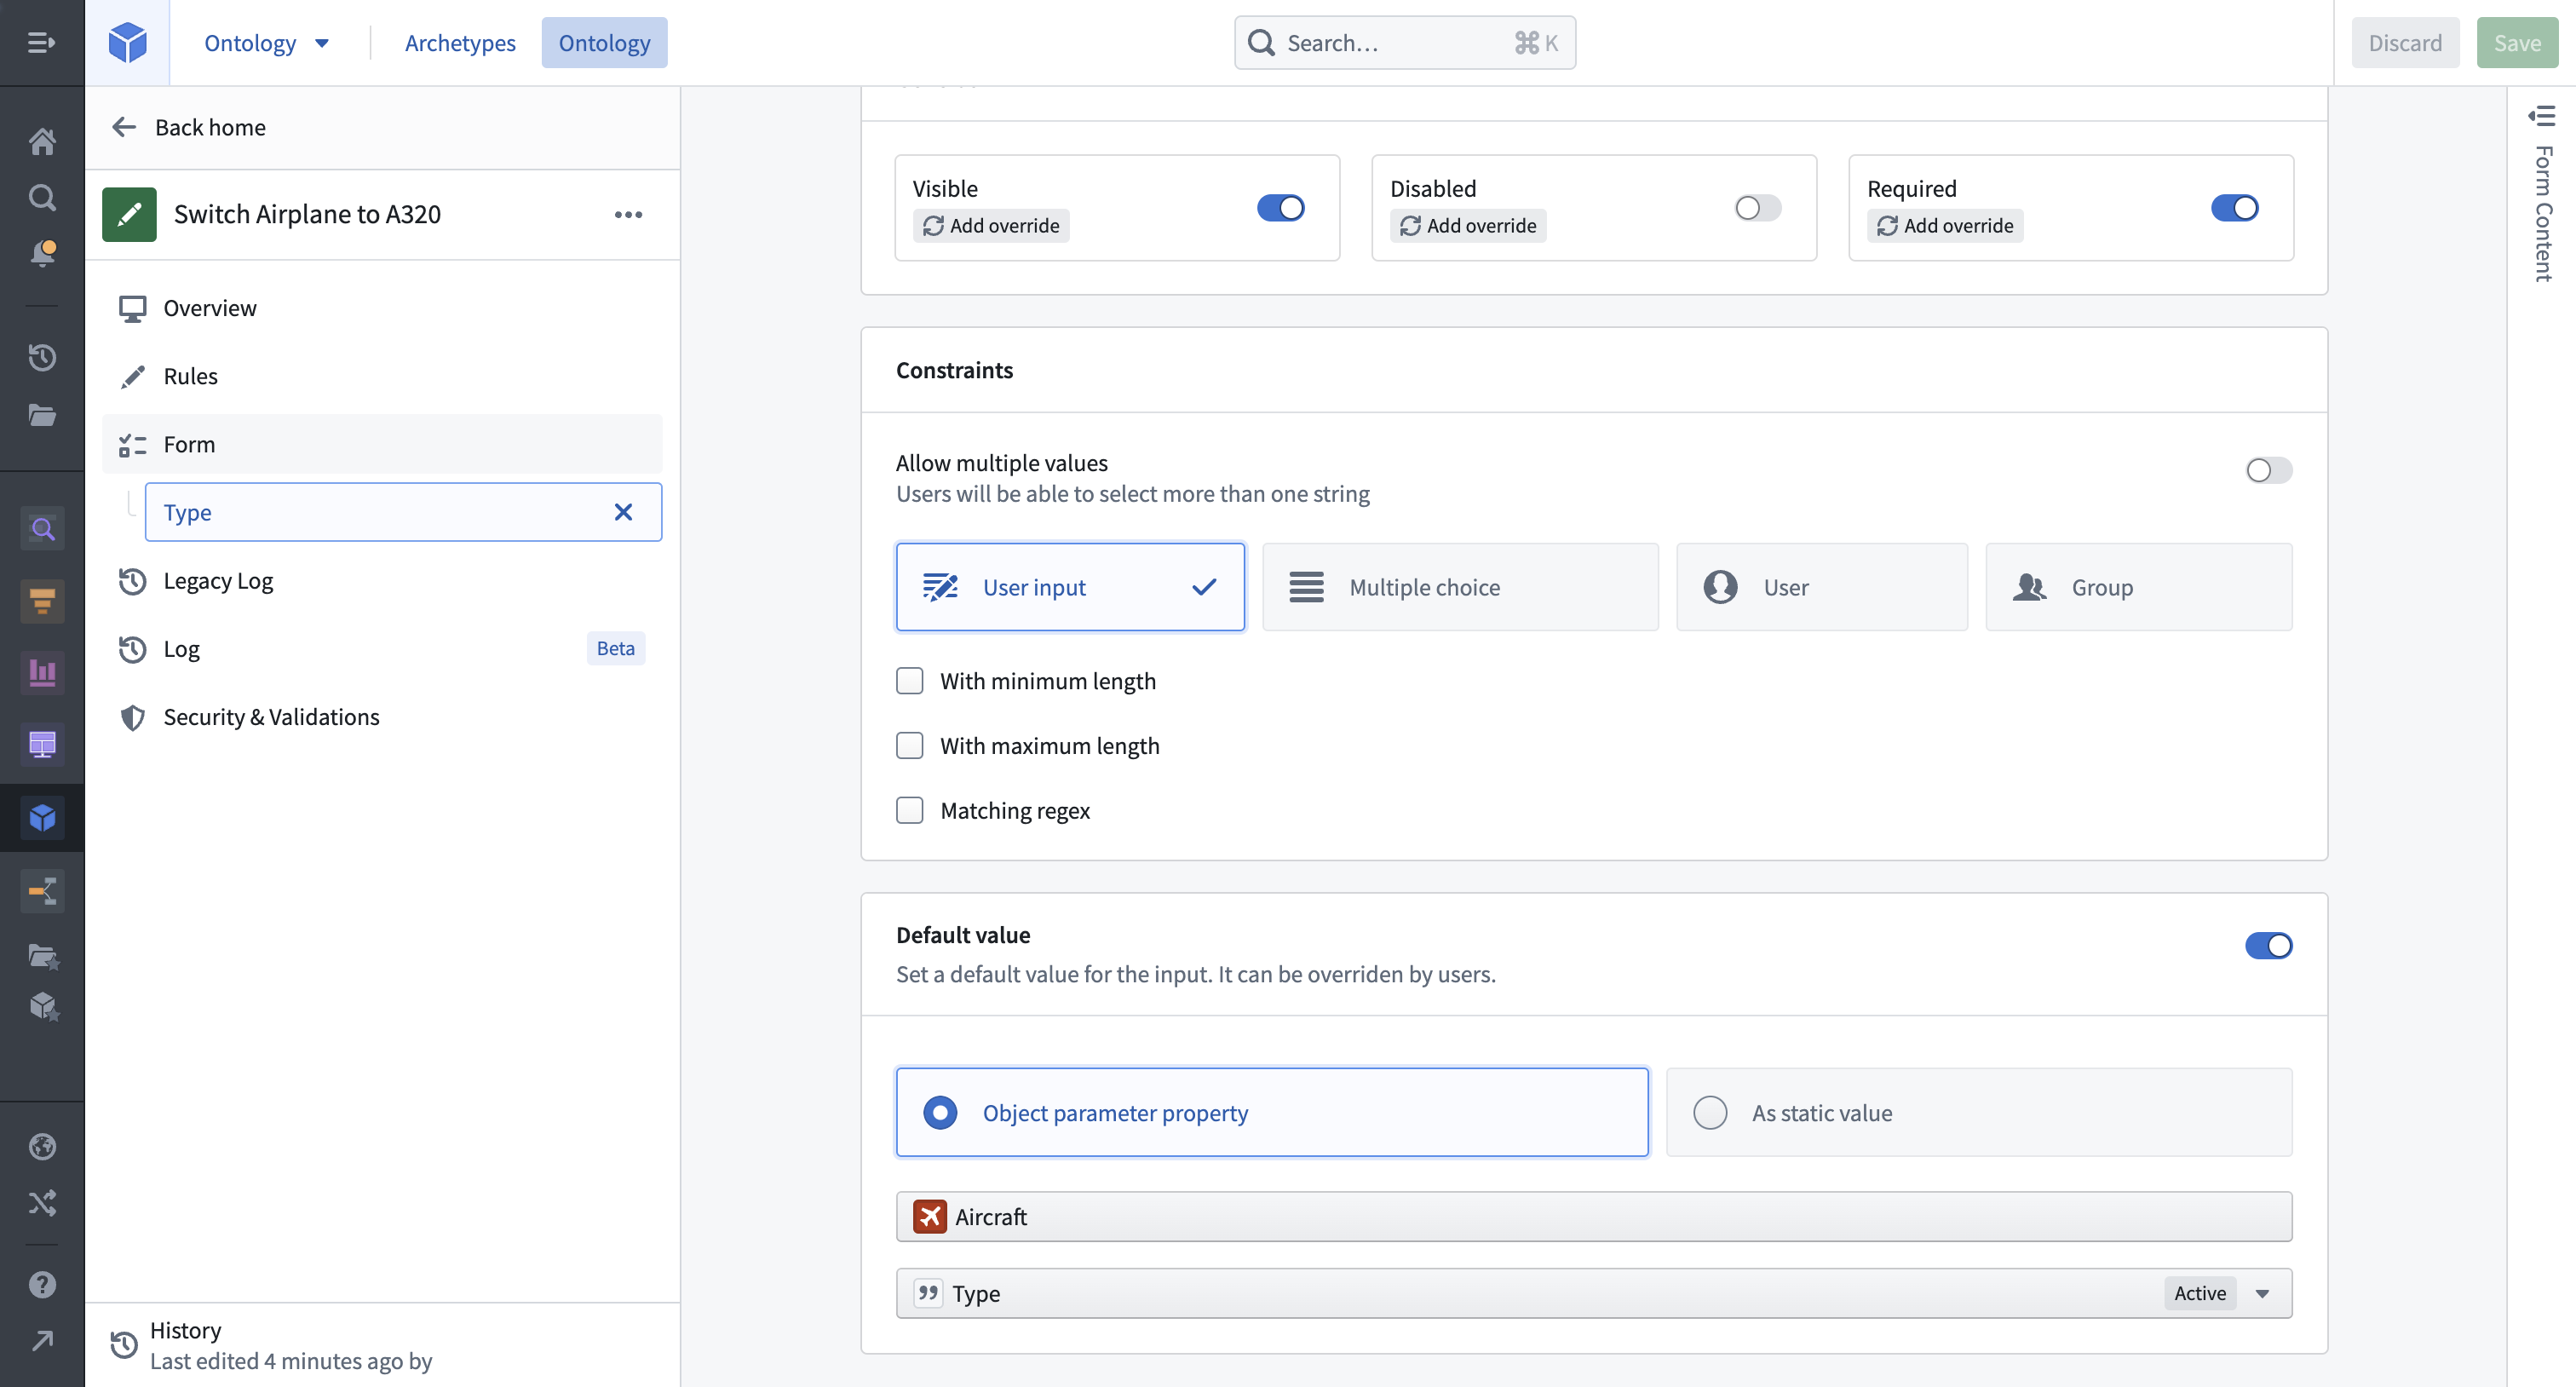Close the Type form parameter entry
Image resolution: width=2576 pixels, height=1387 pixels.
[x=623, y=512]
